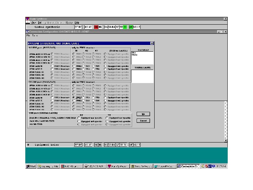Choose TU3 in column #2 for TX STM1 AGG W
The width and height of the screenshot is (253, 190).
click(x=84, y=97)
